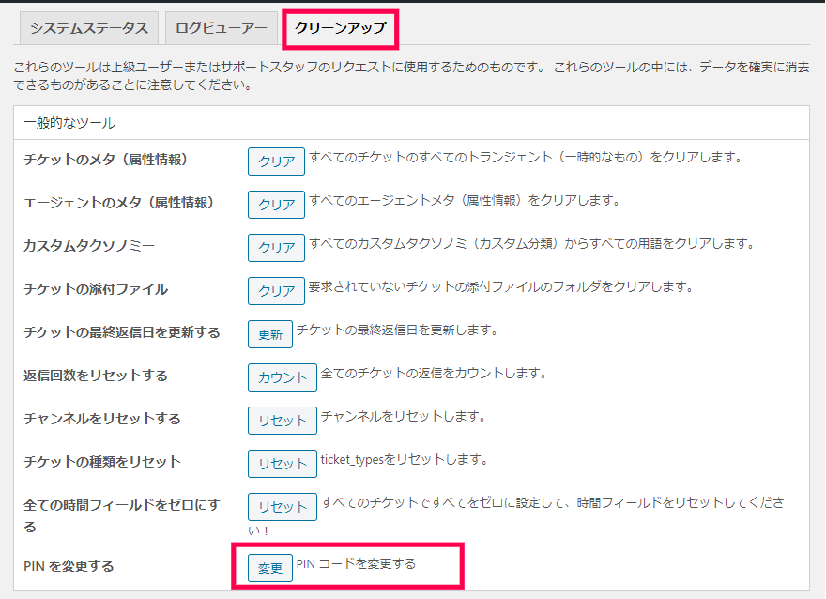The image size is (826, 599).
Task: Click the カウント button for reply counts
Action: pos(283,377)
